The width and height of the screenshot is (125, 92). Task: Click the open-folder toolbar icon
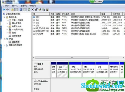pos(40,9)
